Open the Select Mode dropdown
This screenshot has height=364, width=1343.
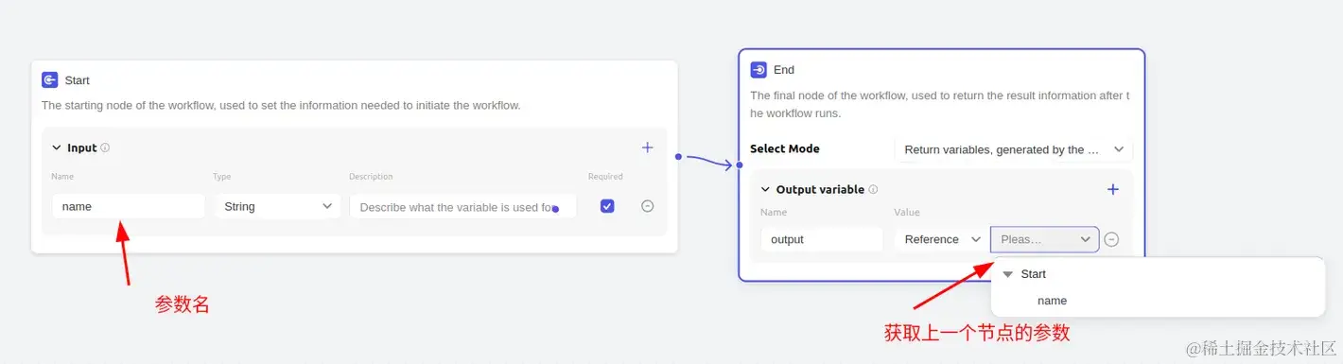[1014, 149]
